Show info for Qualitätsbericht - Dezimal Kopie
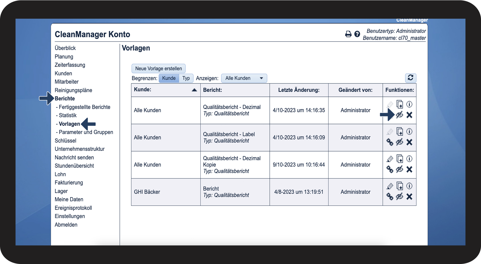481x264 pixels. point(409,159)
